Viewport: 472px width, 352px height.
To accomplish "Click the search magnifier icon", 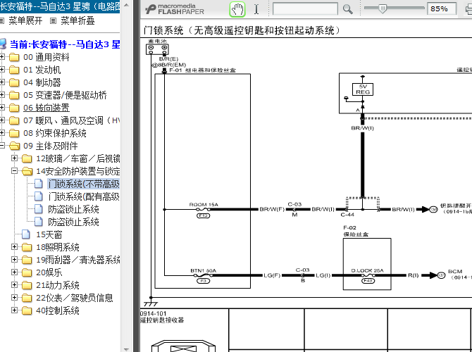I will [x=348, y=9].
